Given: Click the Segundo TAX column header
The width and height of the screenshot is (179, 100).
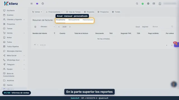Looking at the screenshot, I should [x=126, y=33].
